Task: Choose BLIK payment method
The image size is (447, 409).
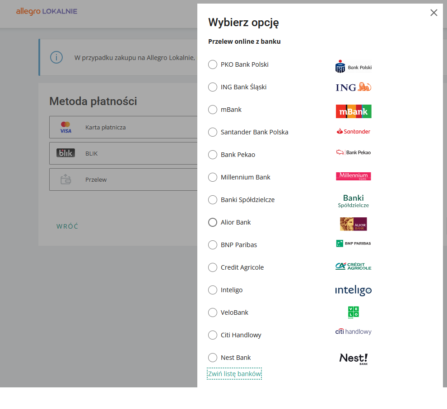Action: click(x=123, y=153)
